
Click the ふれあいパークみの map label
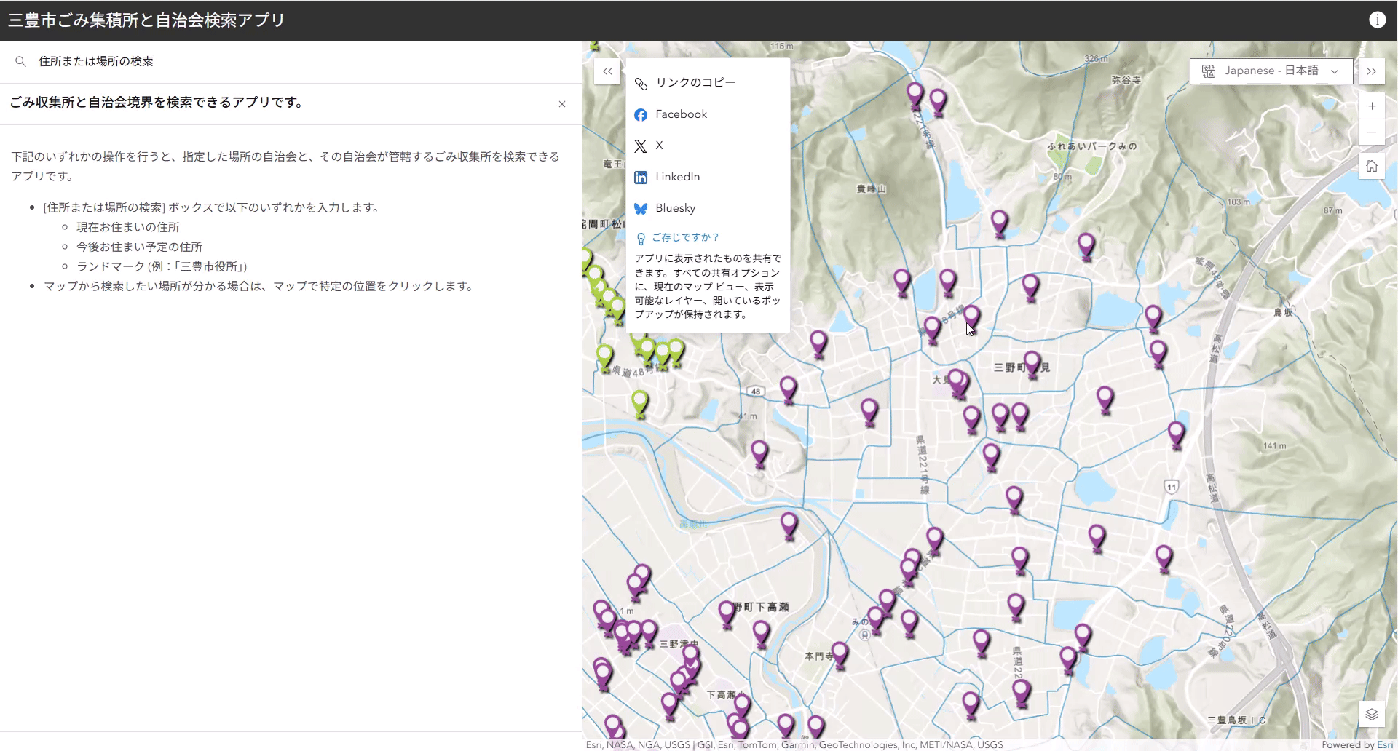tap(1092, 146)
